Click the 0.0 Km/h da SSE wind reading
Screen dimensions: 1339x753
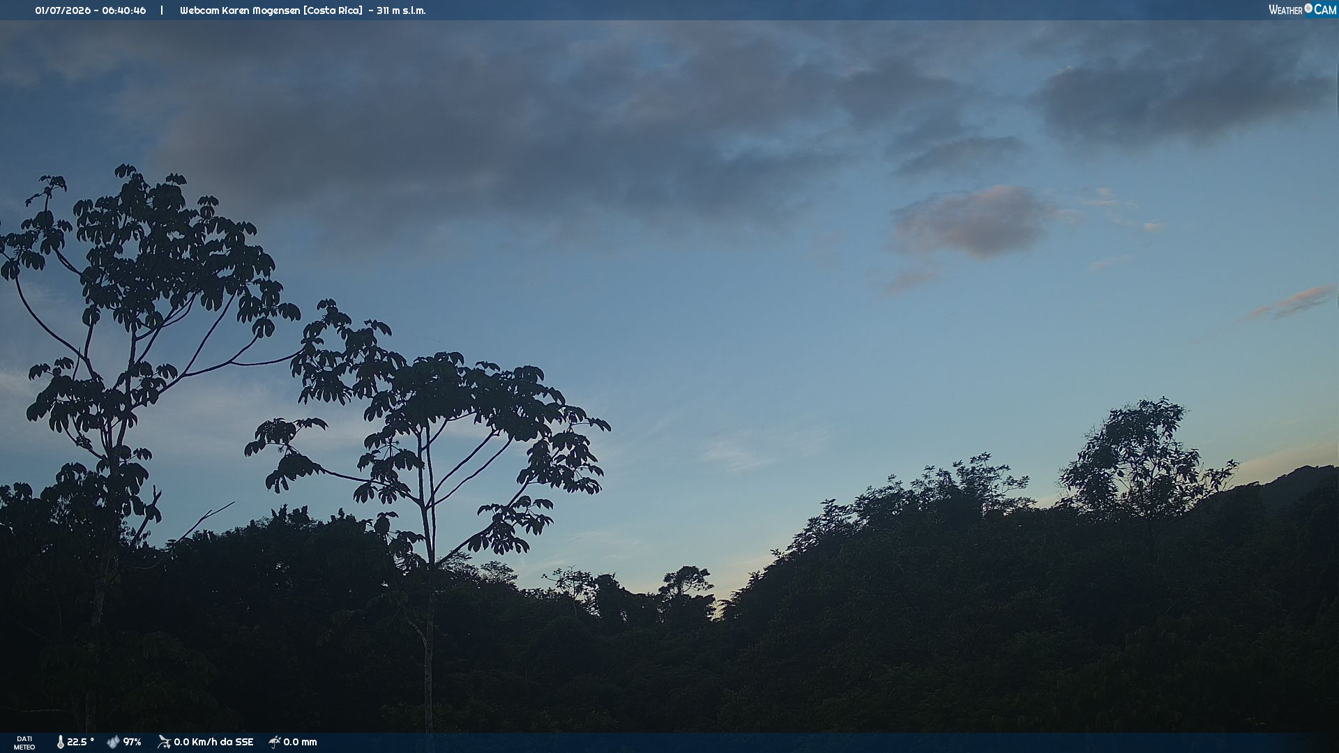pyautogui.click(x=213, y=742)
